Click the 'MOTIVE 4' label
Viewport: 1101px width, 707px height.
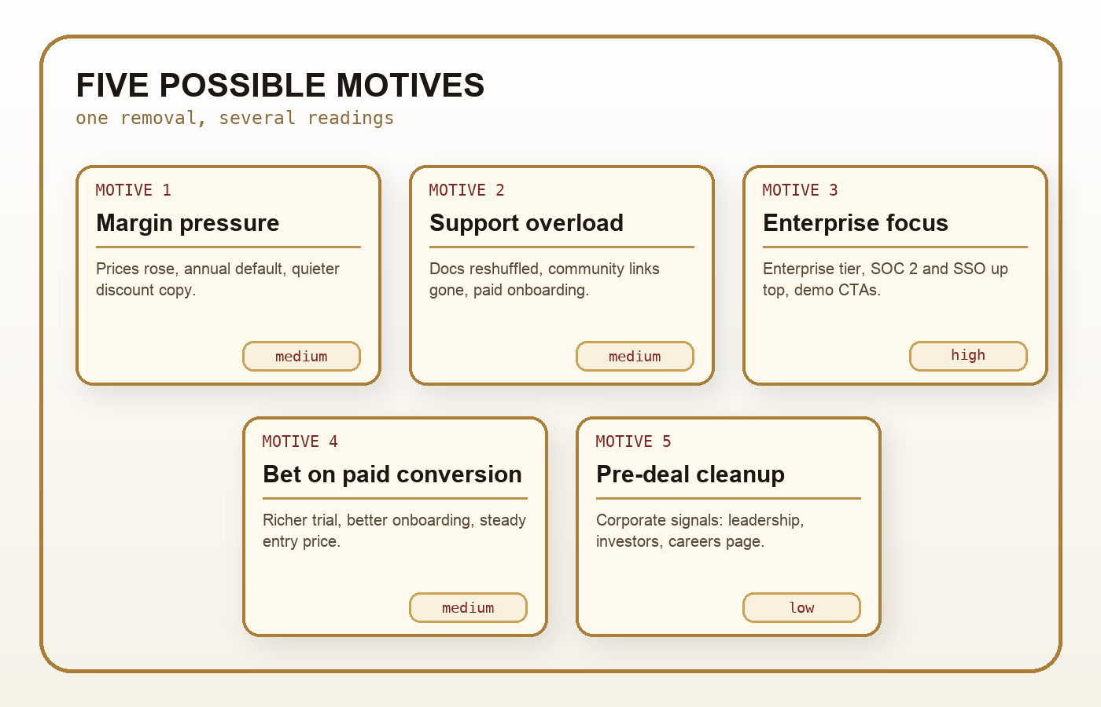[300, 441]
